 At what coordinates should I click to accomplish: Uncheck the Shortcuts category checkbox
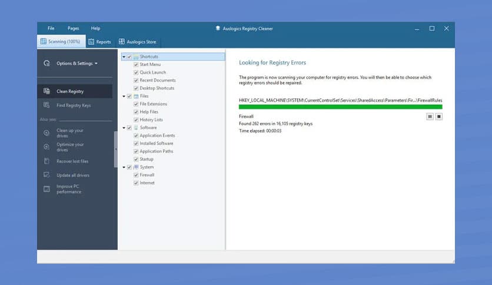pos(129,57)
